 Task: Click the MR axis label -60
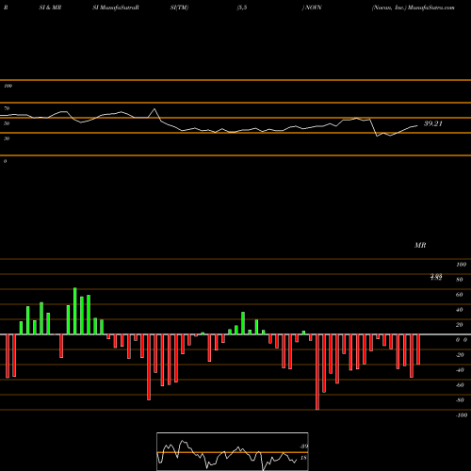pos(460,385)
